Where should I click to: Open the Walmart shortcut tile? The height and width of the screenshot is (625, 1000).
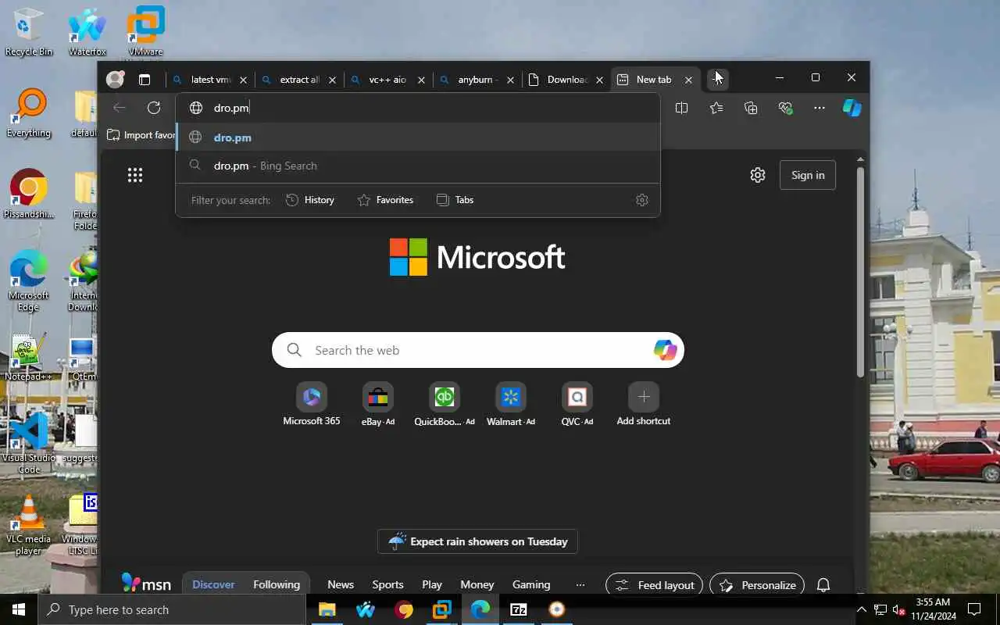point(511,405)
